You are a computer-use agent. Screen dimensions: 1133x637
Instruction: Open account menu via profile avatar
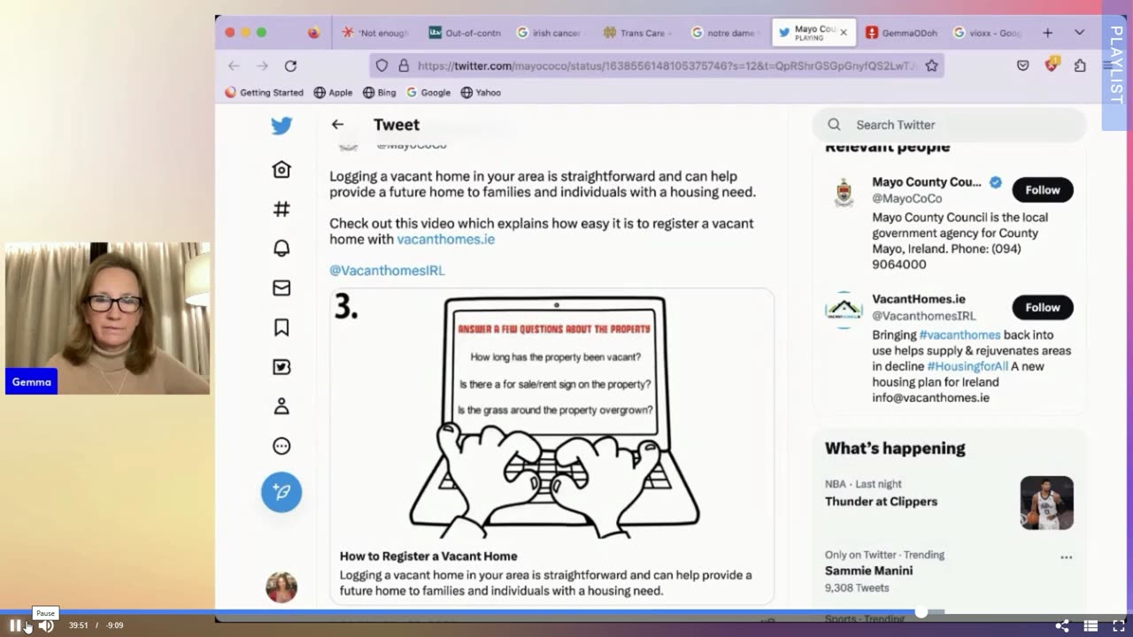[x=281, y=587]
